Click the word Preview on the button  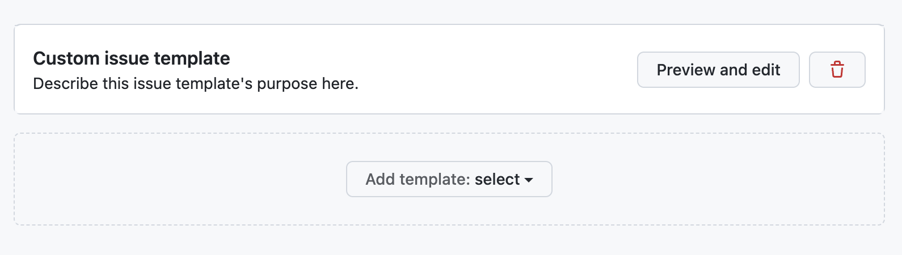(685, 70)
